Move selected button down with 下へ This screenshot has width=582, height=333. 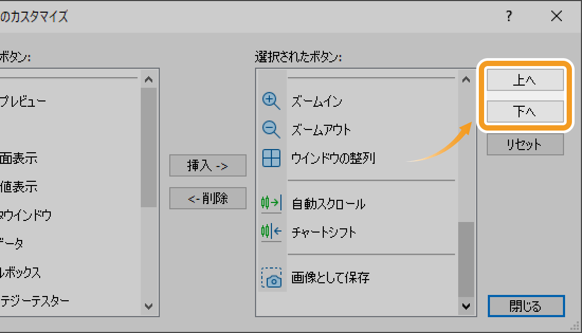[525, 111]
